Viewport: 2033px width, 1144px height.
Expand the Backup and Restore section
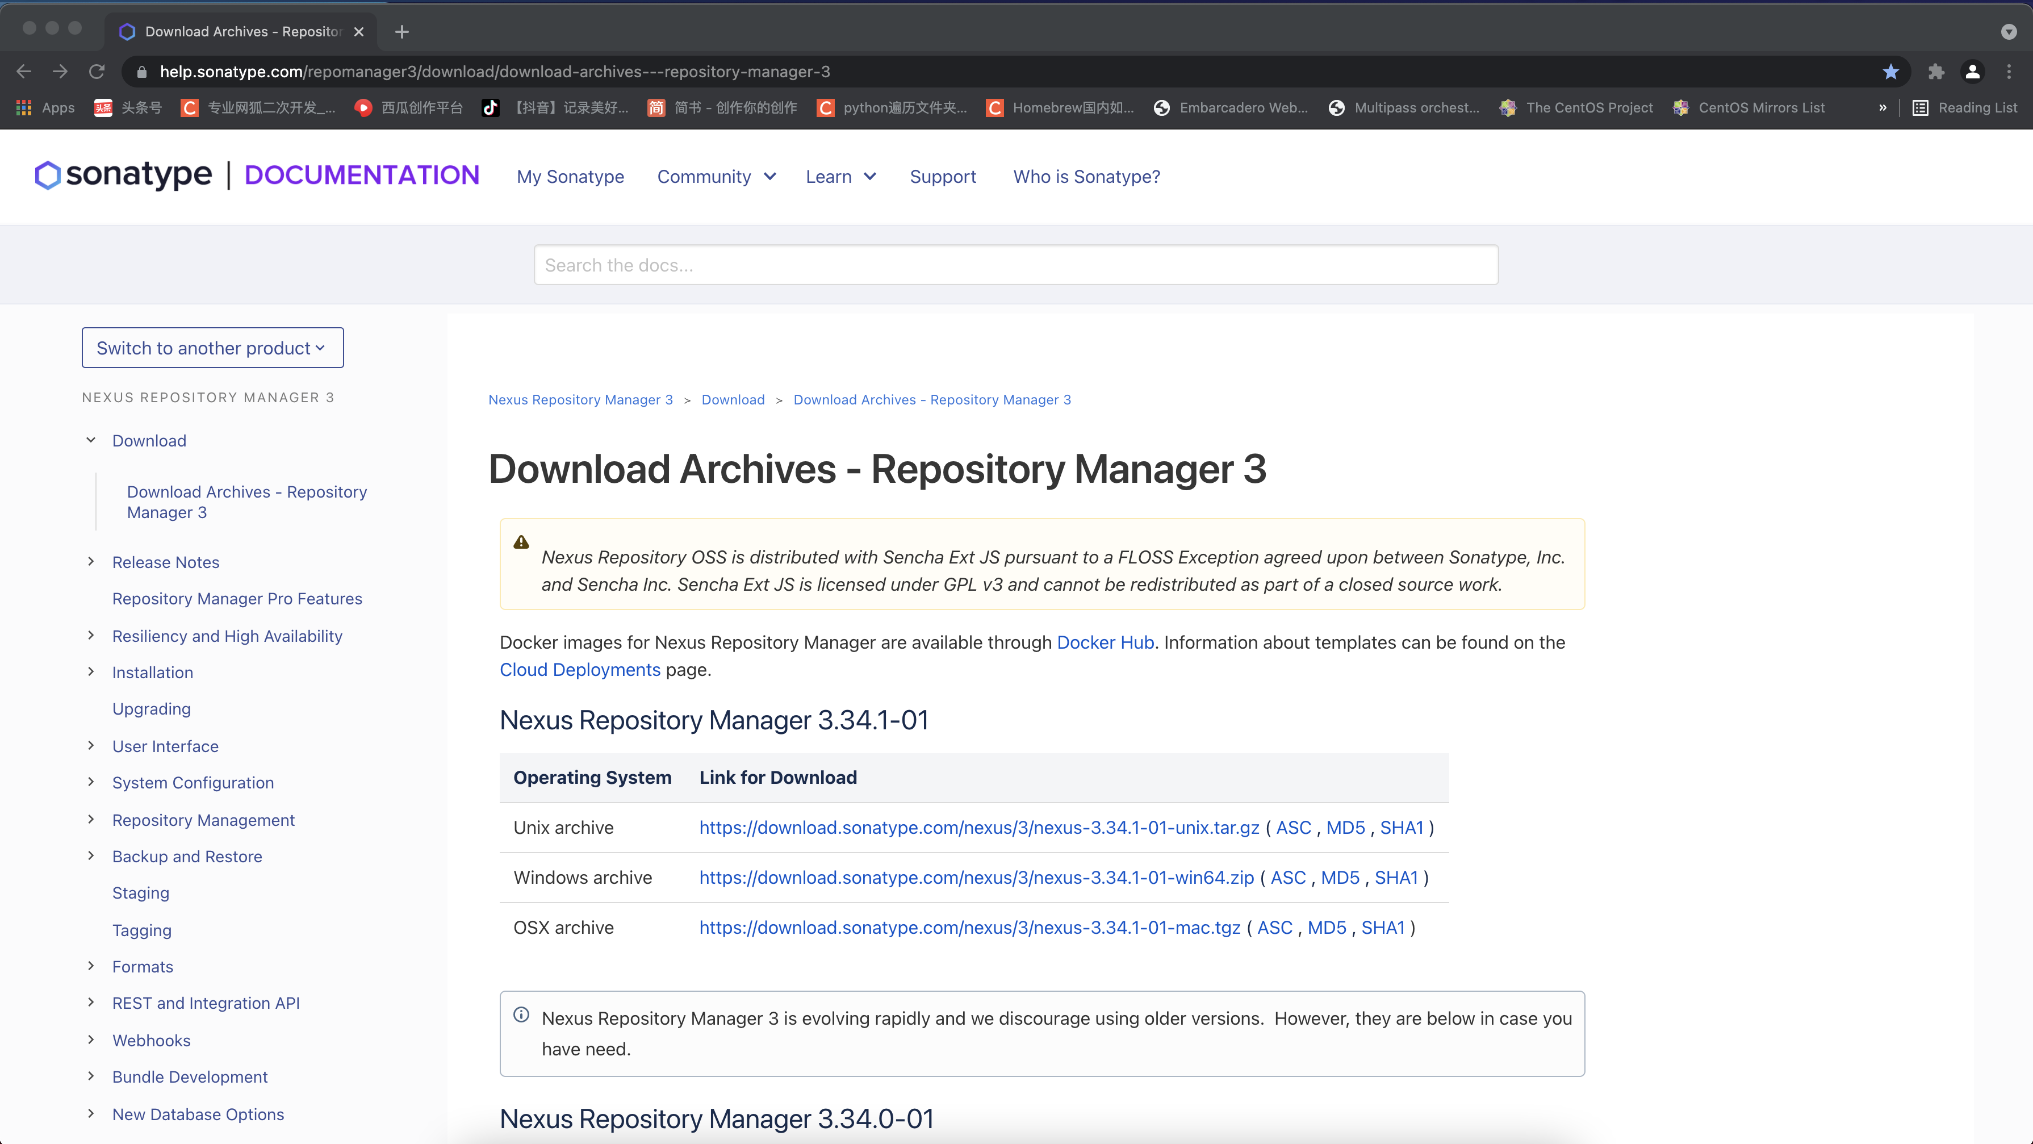(91, 856)
